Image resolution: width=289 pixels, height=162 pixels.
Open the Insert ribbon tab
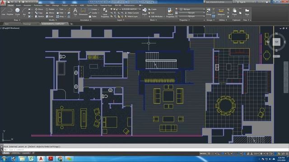tap(19, 5)
